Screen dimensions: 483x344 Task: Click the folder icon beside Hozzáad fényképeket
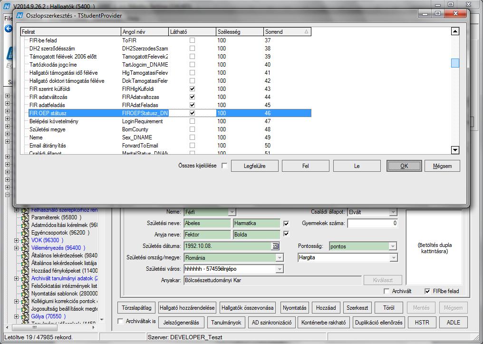click(25, 271)
